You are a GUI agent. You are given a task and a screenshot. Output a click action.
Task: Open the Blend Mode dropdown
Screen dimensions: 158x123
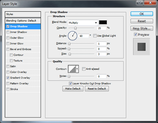(83, 23)
